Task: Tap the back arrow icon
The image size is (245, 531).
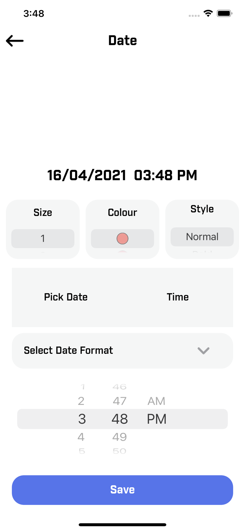Action: tap(15, 41)
